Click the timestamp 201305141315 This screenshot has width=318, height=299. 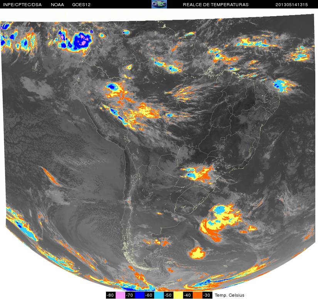tap(292, 5)
